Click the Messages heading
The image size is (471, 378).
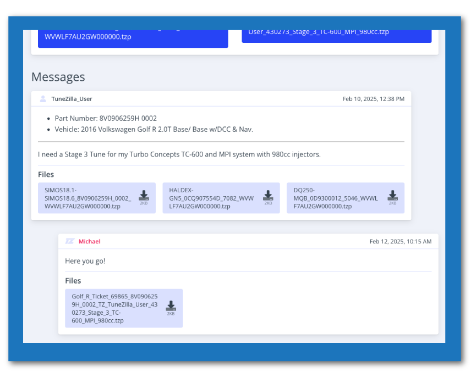coord(58,77)
